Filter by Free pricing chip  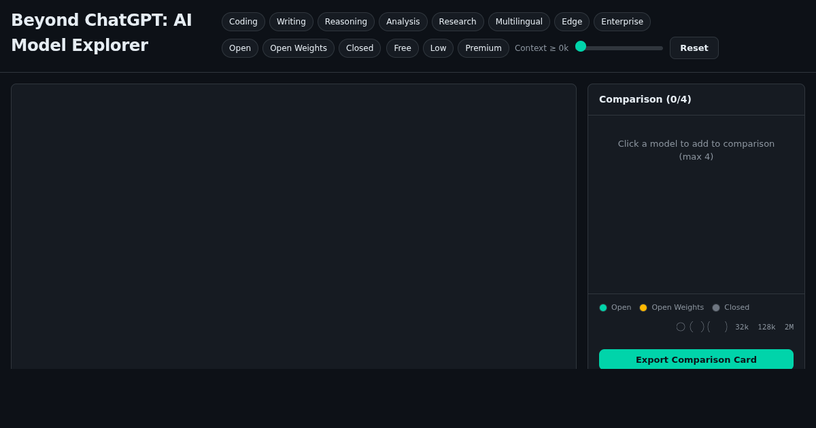tap(403, 48)
